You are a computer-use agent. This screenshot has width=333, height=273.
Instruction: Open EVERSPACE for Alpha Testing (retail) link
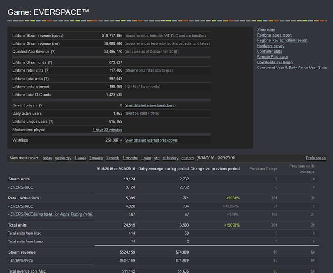[52, 214]
